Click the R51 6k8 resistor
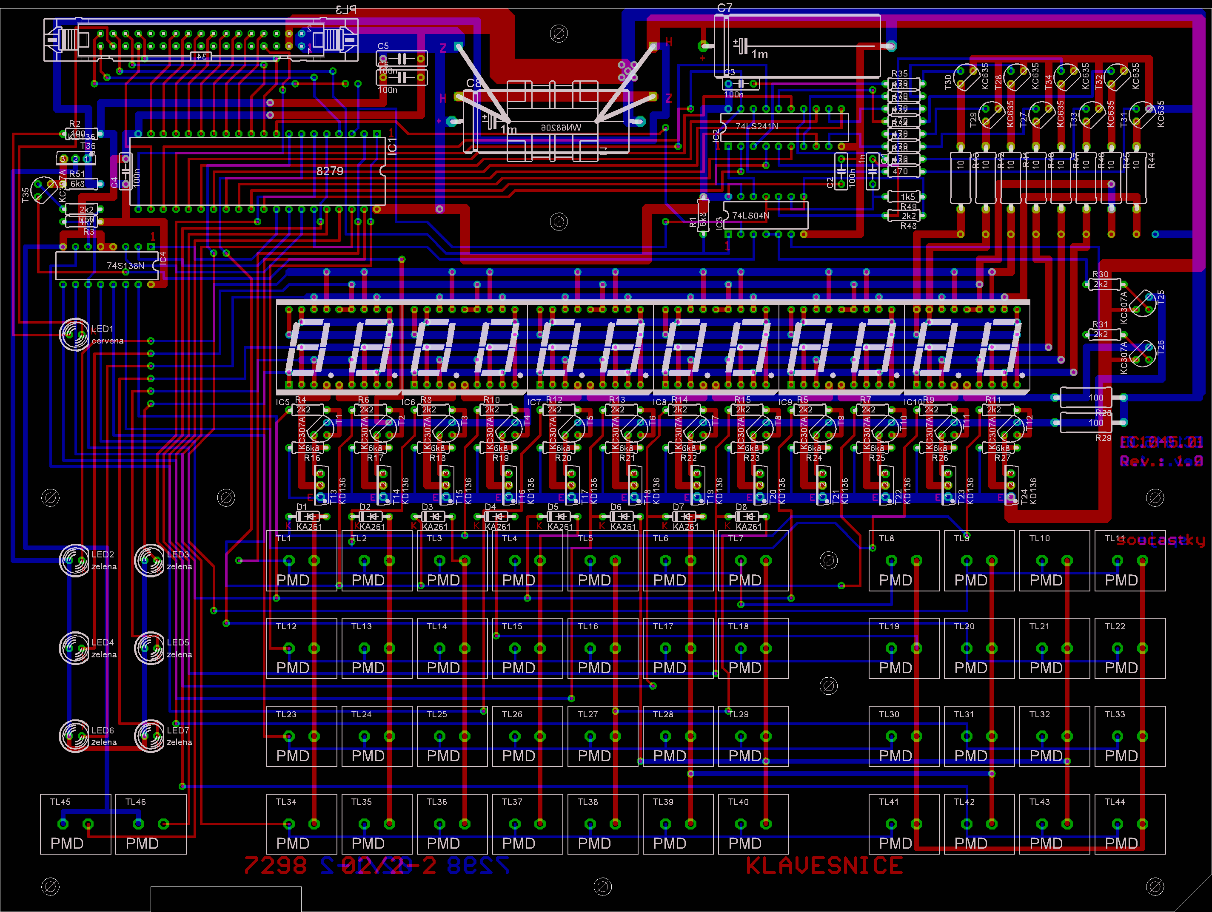The width and height of the screenshot is (1212, 912). 81,184
